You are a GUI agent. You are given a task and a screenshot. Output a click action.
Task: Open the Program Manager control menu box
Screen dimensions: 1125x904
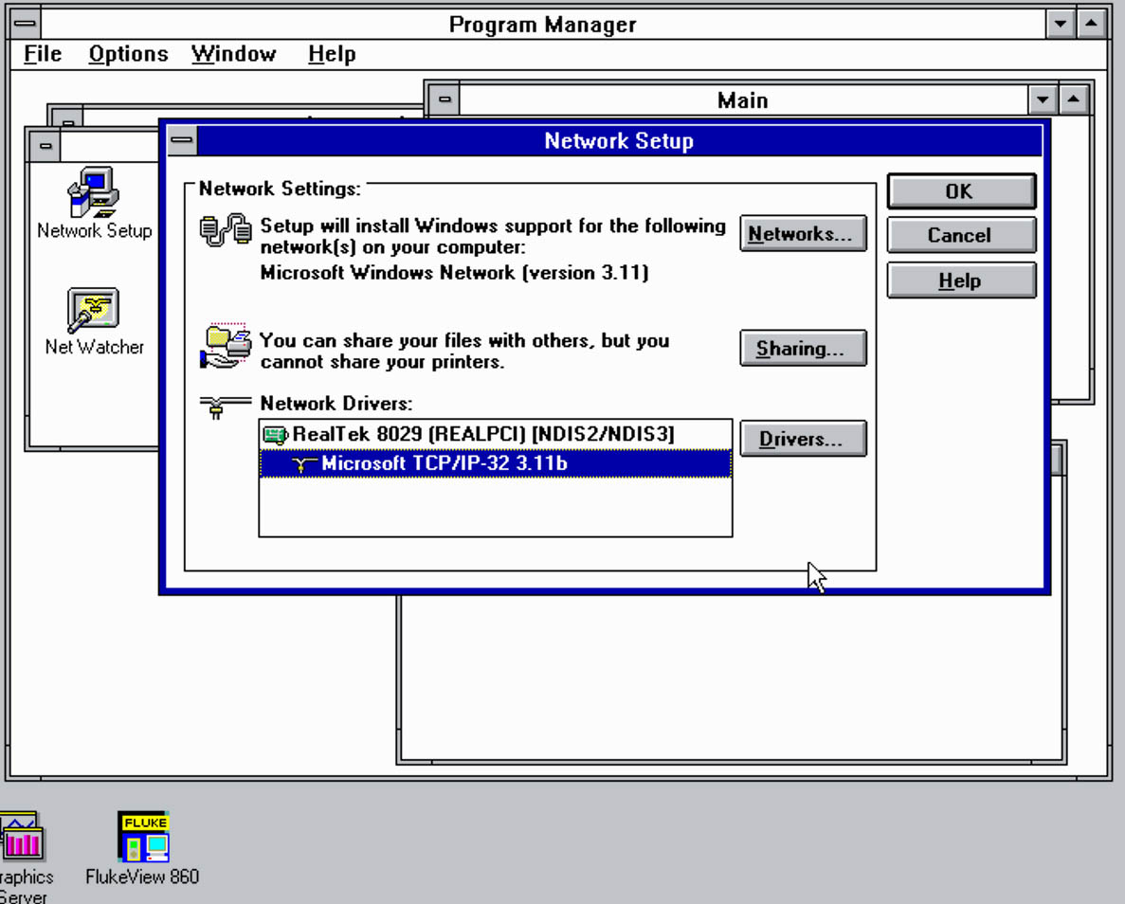(26, 24)
